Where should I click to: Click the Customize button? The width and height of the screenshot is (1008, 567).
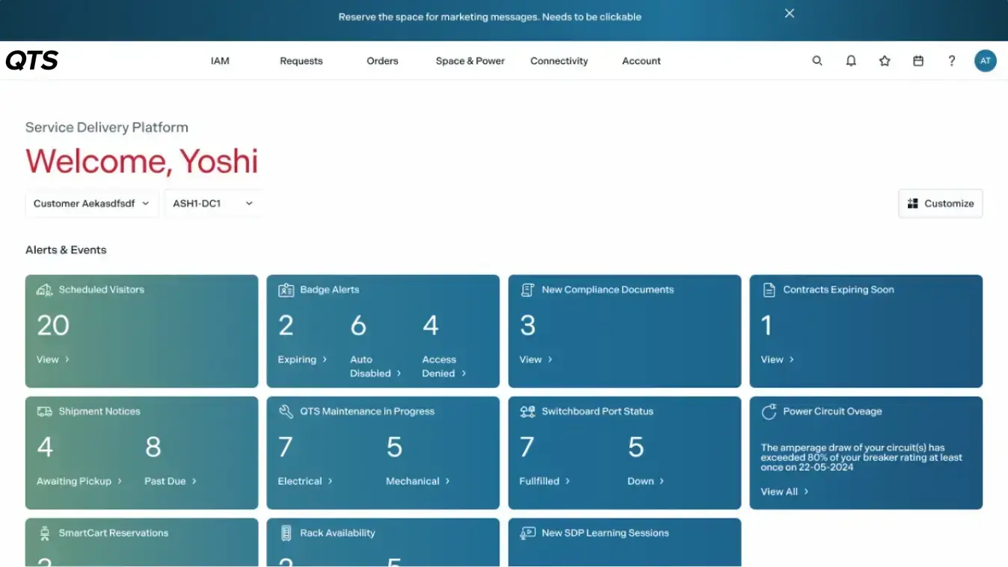tap(940, 203)
